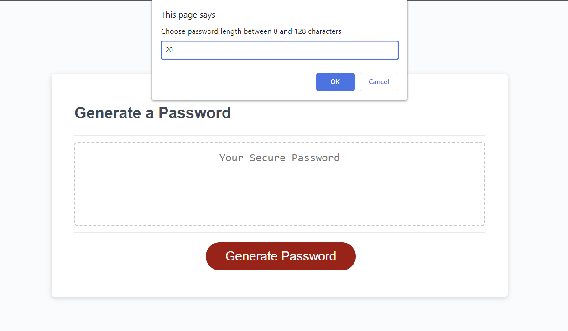Click the divider line under the heading

(280, 135)
